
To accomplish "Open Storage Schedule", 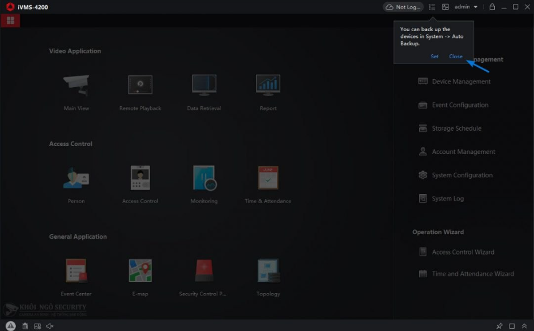I will pyautogui.click(x=450, y=128).
